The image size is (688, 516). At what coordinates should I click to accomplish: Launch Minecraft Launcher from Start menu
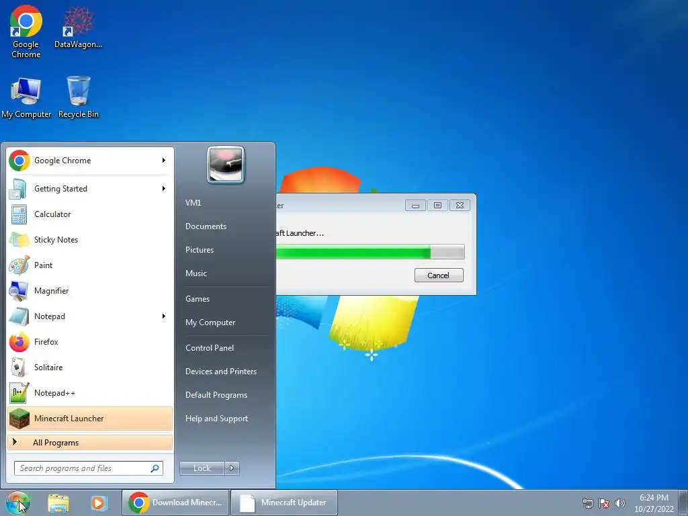(x=89, y=418)
